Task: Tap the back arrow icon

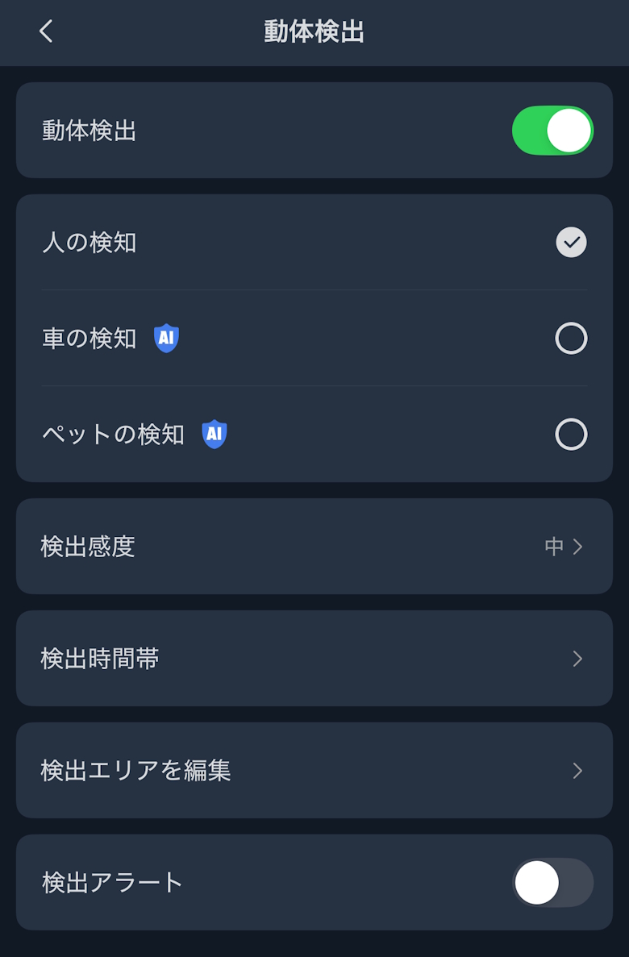Action: (x=46, y=31)
